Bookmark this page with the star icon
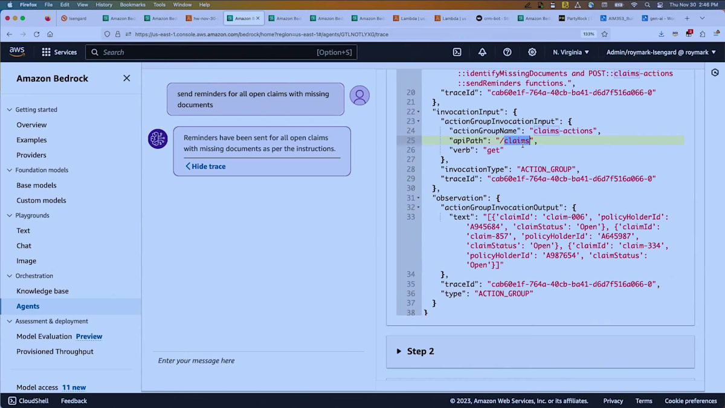 604,34
